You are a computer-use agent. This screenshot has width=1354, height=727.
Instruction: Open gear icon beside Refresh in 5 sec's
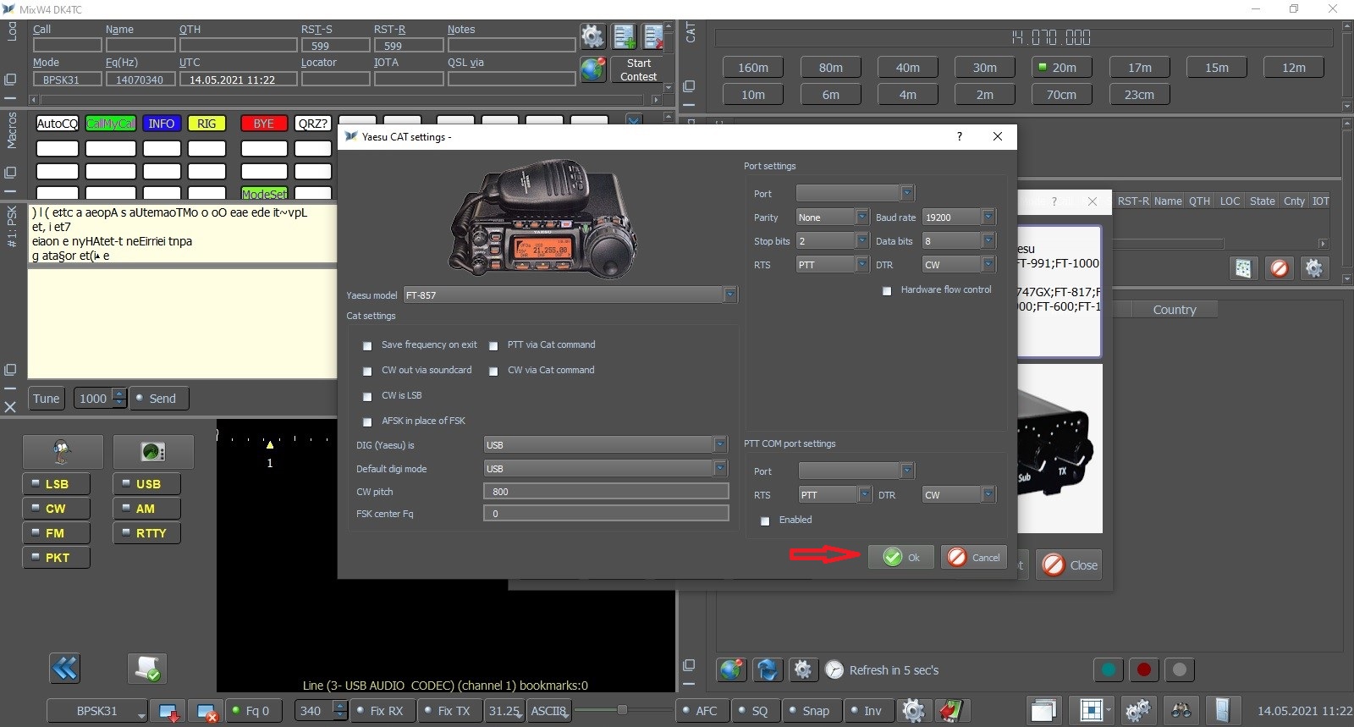803,669
